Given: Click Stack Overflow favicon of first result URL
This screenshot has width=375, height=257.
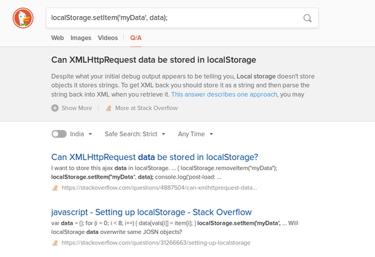Looking at the screenshot, I should click(55, 187).
